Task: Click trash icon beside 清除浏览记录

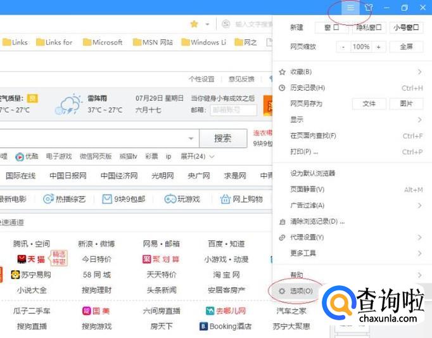Action: coord(282,221)
